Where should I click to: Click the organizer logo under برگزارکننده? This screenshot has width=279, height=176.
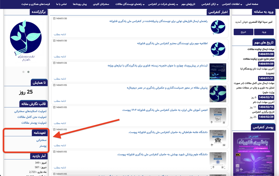pyautogui.click(x=26, y=41)
